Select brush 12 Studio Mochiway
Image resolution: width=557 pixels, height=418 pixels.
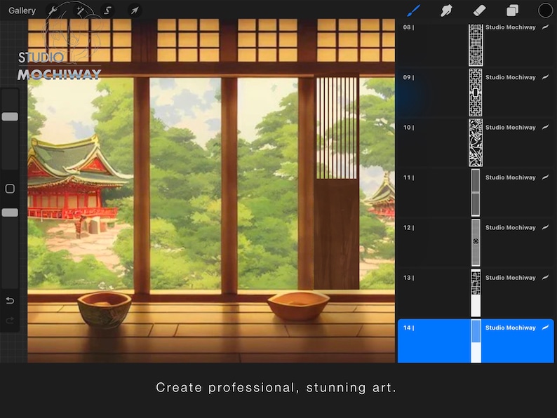click(476, 243)
